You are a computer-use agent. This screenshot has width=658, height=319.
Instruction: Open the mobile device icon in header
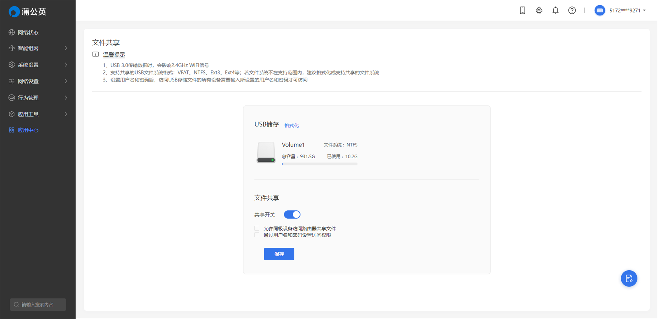point(522,10)
